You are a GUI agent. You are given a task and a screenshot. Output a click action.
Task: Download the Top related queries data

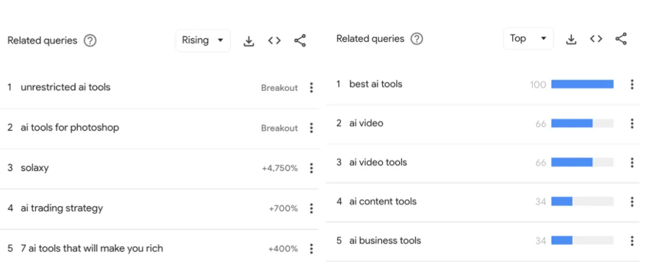[571, 39]
